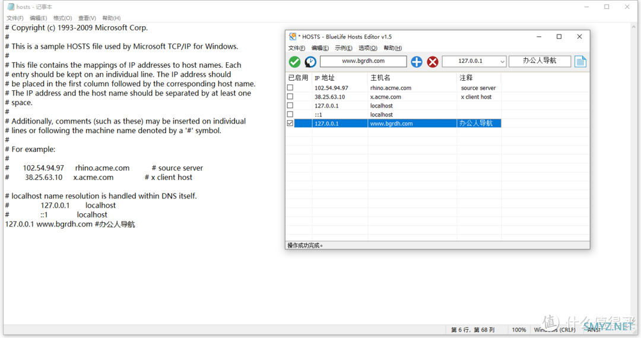Enable the rhino.acme.com entry checkbox
Screen dimensions: 641x338
click(290, 88)
